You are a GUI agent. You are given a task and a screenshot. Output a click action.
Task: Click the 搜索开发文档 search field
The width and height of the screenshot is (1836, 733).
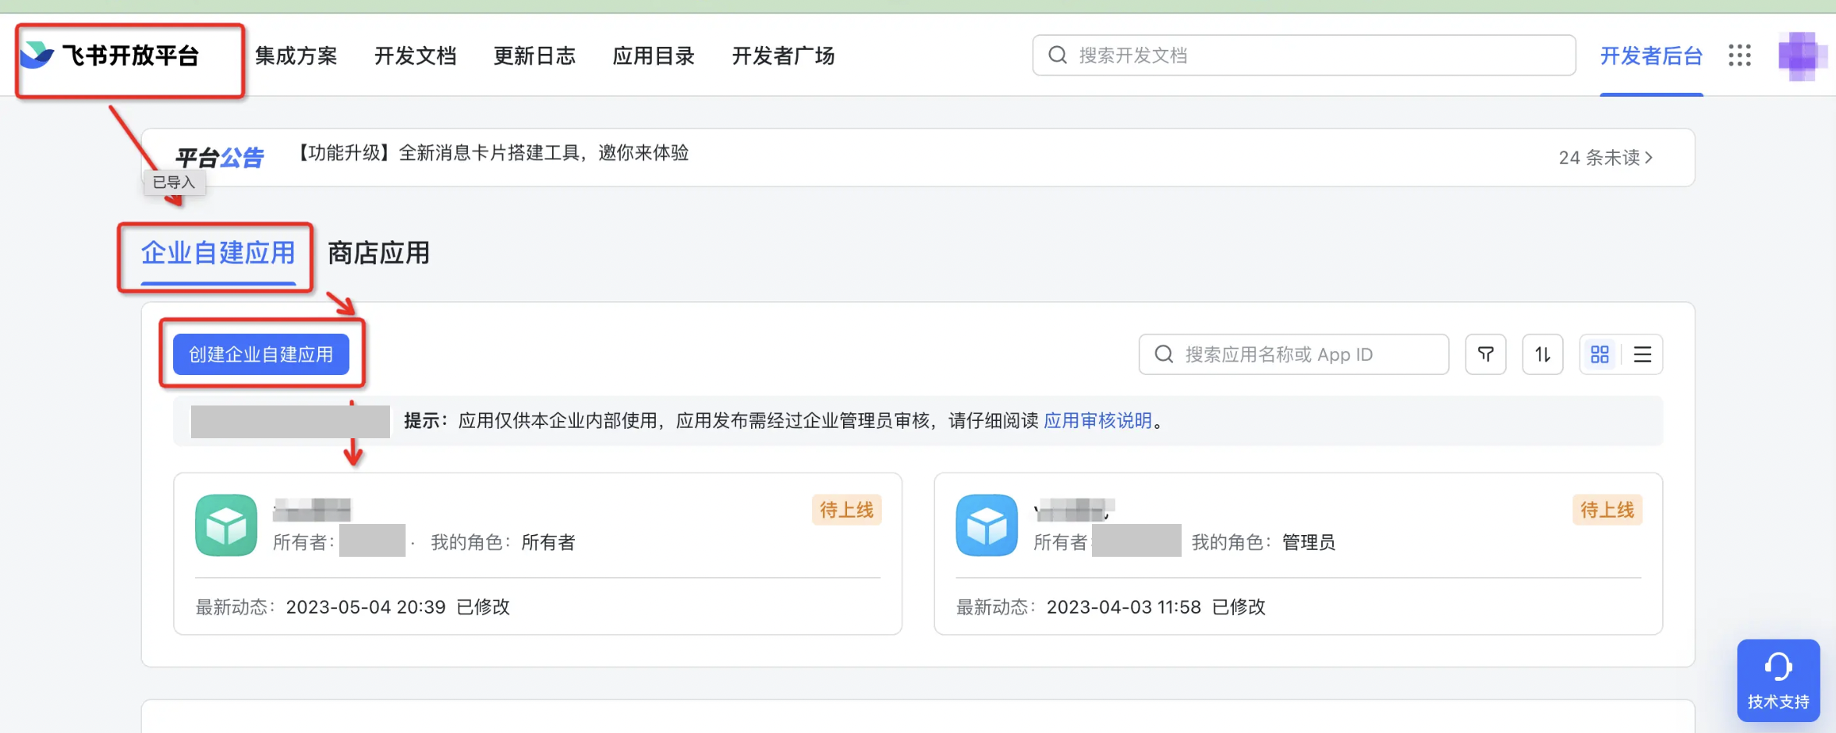[1304, 55]
